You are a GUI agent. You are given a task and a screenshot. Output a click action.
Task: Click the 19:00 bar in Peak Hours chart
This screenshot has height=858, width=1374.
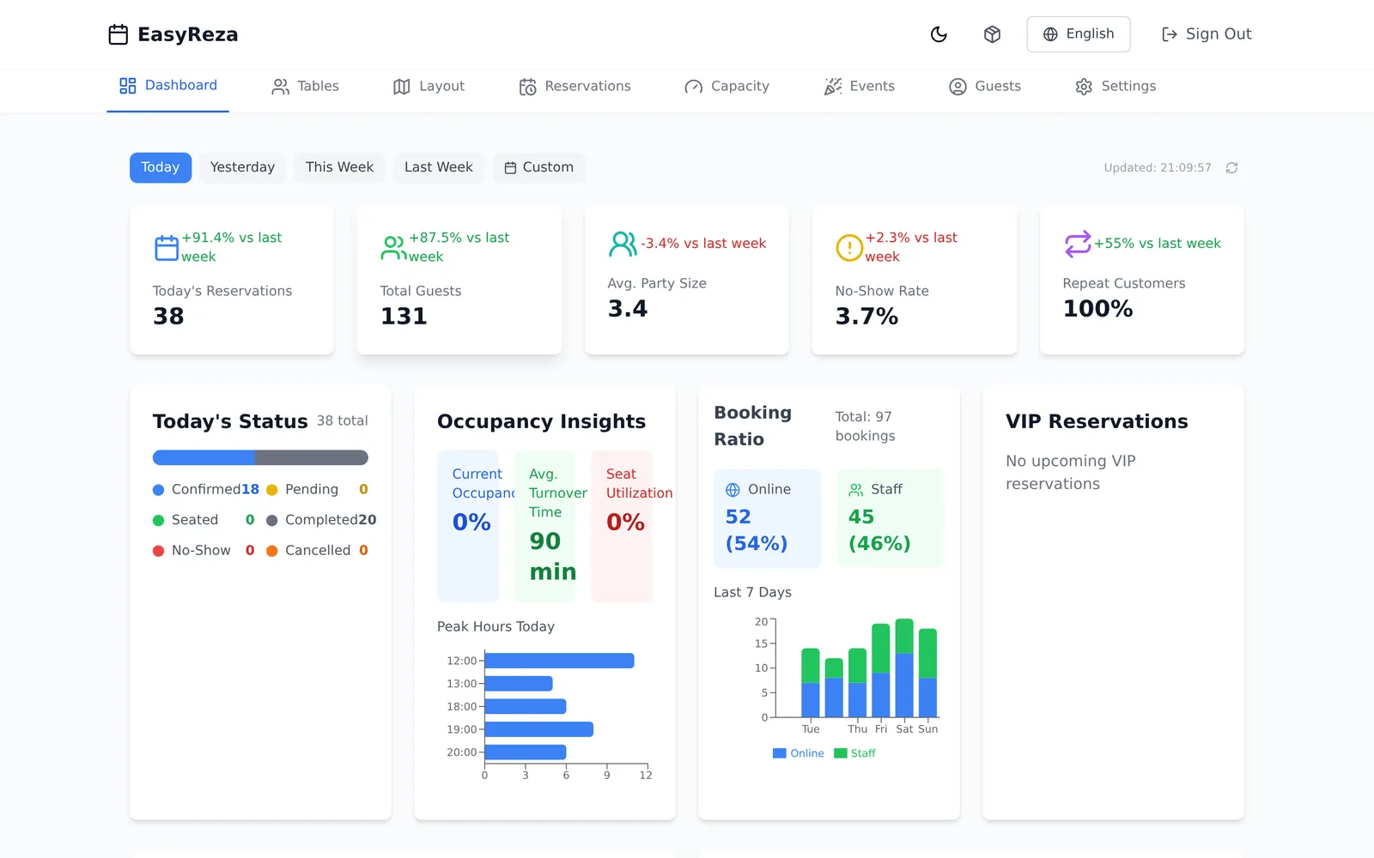click(x=539, y=729)
